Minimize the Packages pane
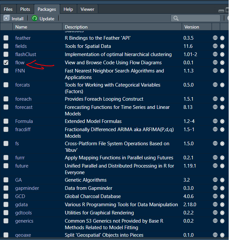This screenshot has width=230, height=240. [x=221, y=11]
